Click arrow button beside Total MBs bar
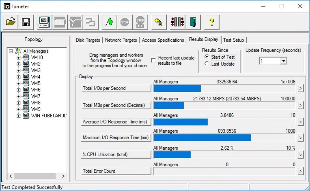 (x=301, y=105)
